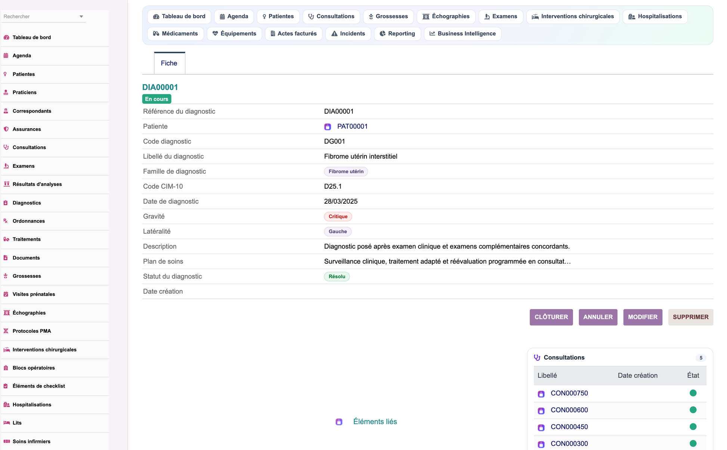The image size is (727, 450).
Task: Click the Soins infirmiers icon
Action: 7,441
